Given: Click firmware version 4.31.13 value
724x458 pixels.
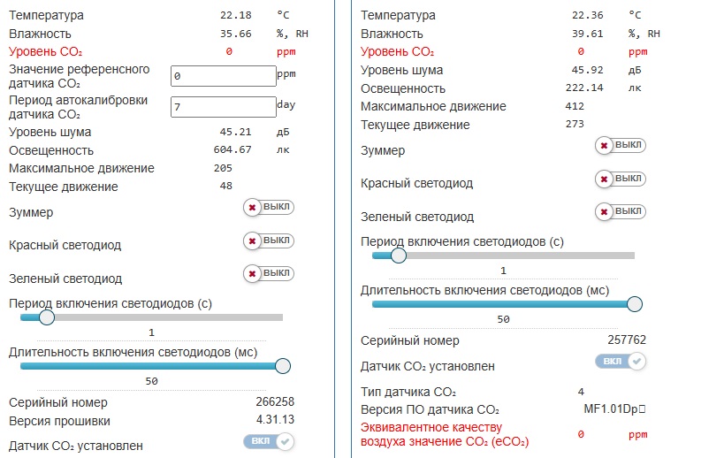Looking at the screenshot, I should click(275, 420).
